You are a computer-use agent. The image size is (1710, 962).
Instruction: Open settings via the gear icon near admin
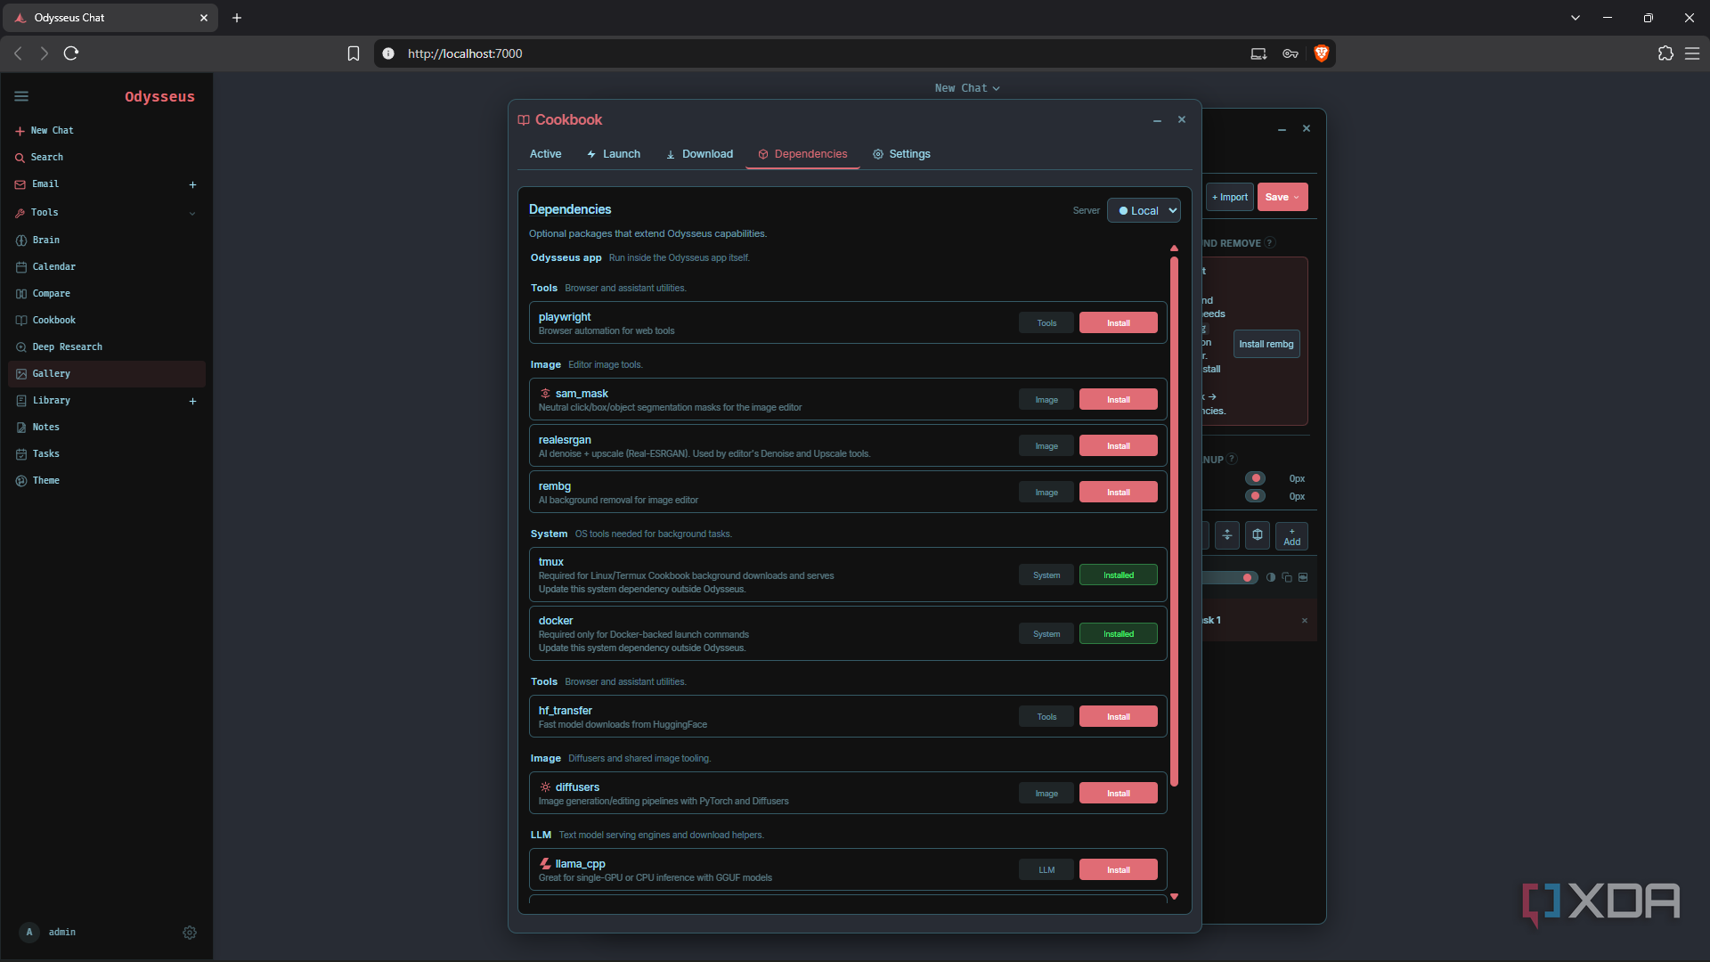pyautogui.click(x=190, y=933)
